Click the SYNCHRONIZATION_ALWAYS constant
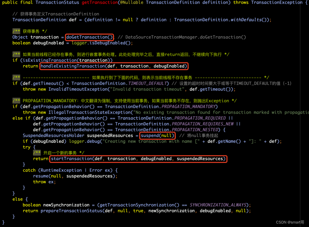 (x=218, y=205)
